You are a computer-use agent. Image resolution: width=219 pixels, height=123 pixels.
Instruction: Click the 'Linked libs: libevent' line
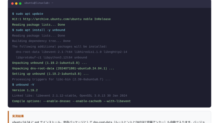pos(69,96)
